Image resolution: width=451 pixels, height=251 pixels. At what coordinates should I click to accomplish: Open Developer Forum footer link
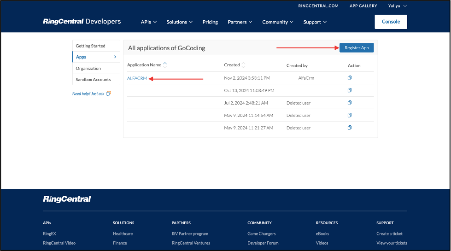click(x=263, y=243)
